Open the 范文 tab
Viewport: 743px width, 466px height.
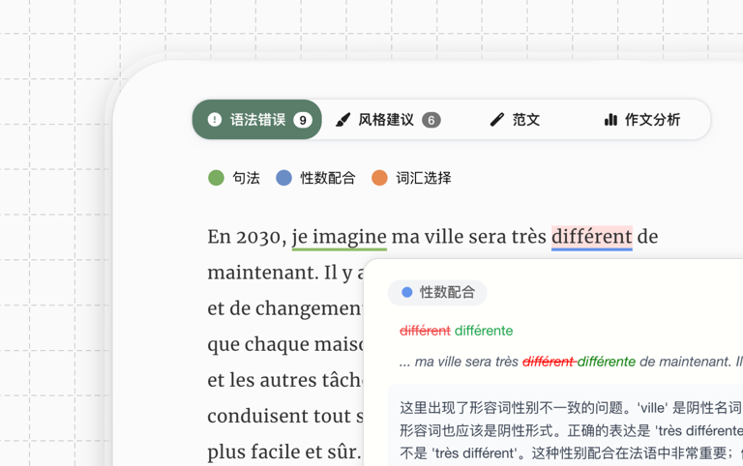526,120
